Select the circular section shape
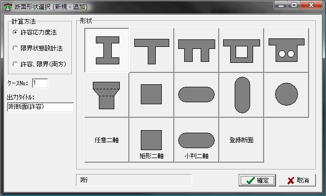 286,95
